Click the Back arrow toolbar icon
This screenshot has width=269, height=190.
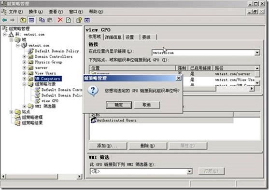click(x=5, y=20)
